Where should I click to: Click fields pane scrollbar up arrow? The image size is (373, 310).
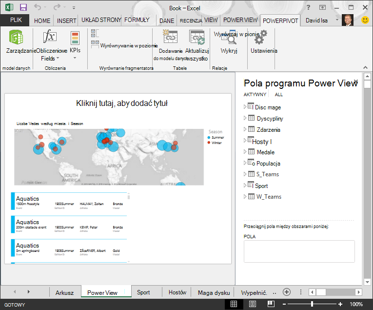point(367,77)
